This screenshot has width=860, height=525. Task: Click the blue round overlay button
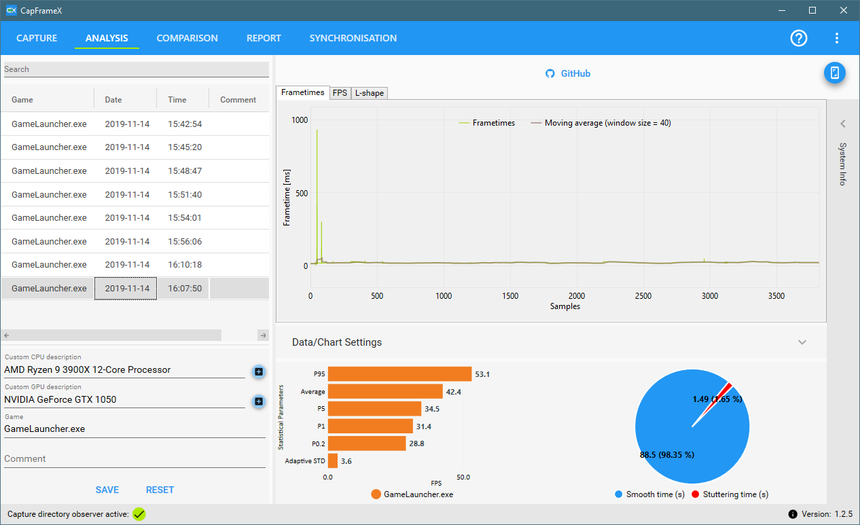835,73
